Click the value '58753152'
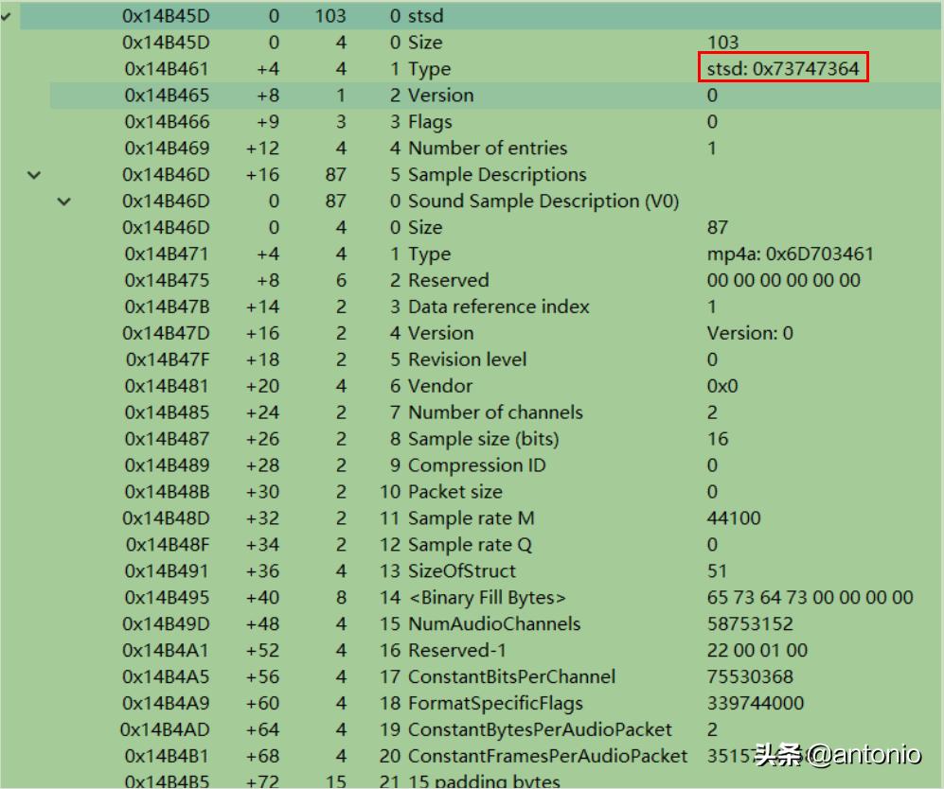 (750, 624)
